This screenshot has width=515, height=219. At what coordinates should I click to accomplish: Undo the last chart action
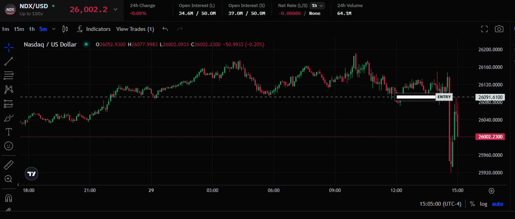165,29
